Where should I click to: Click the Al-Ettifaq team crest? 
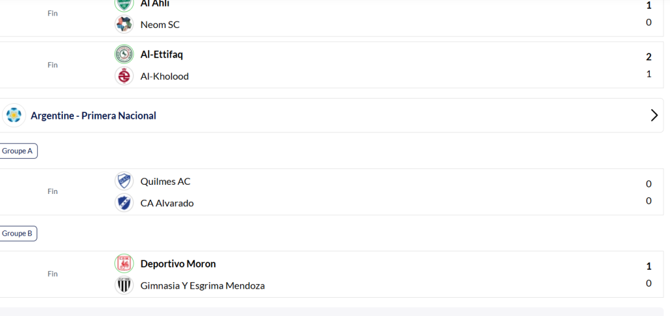(124, 54)
